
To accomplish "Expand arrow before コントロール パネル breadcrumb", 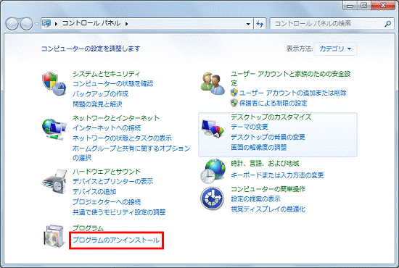I will [56, 24].
